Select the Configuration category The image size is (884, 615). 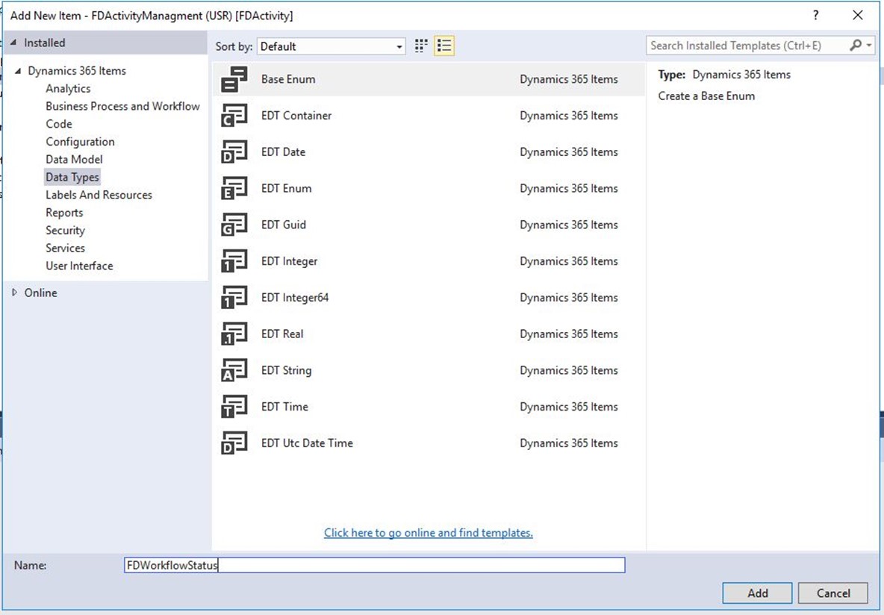80,142
